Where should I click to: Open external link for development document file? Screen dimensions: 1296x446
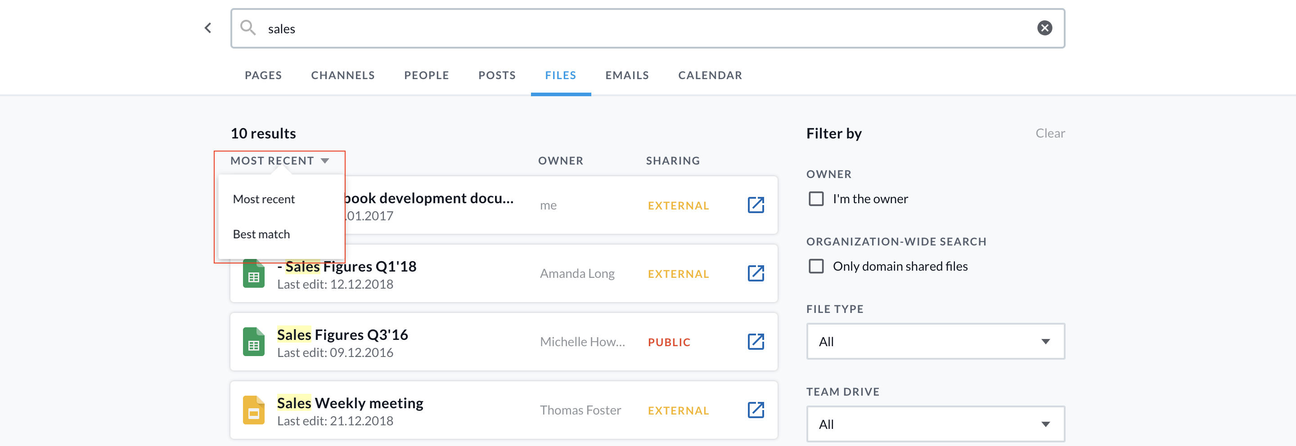click(x=755, y=205)
